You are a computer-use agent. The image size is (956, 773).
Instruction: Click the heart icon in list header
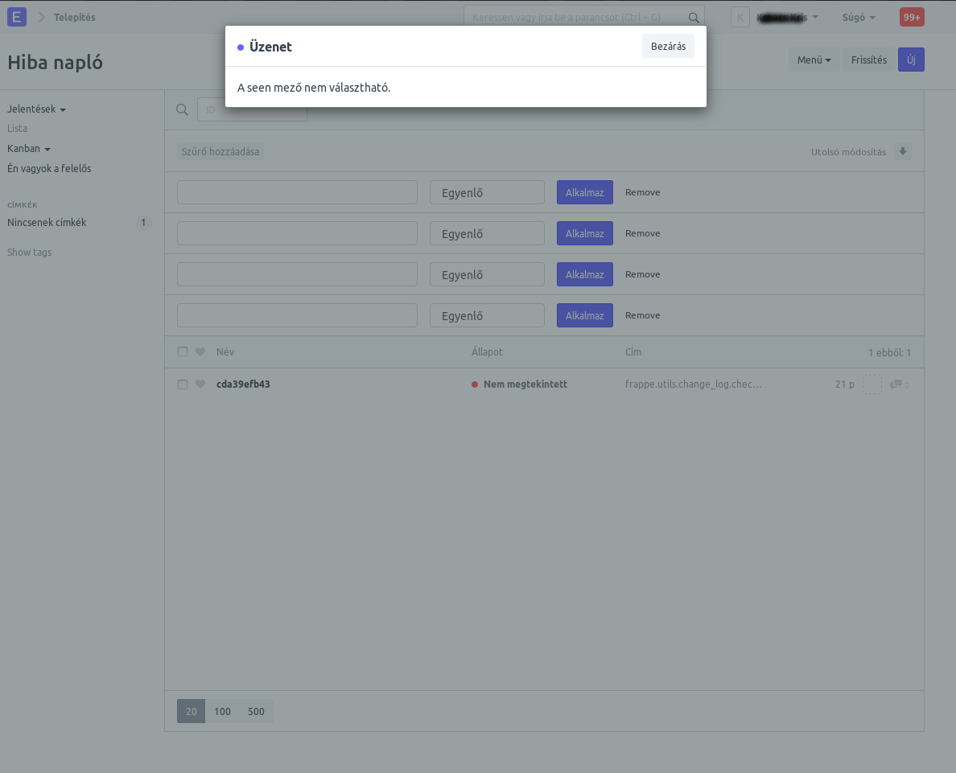pos(200,352)
